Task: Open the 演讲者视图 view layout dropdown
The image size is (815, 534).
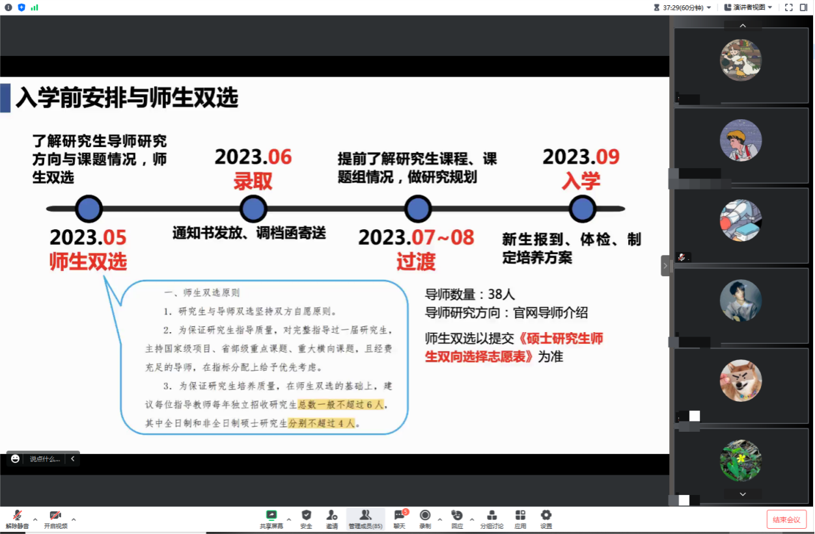Action: click(748, 7)
